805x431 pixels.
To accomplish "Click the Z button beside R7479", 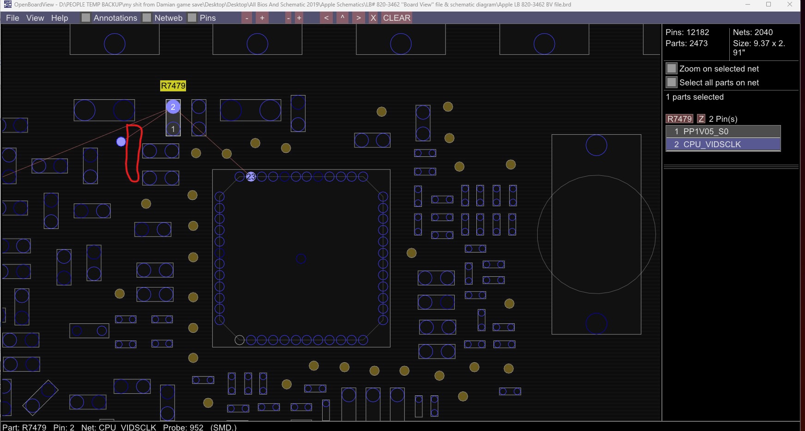I will 701,119.
